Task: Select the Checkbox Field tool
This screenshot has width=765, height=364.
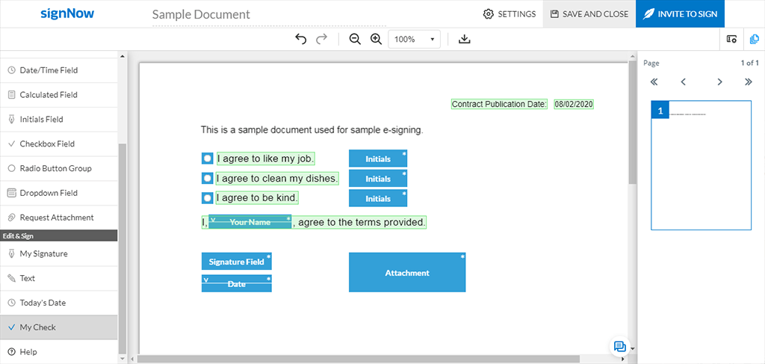Action: click(47, 144)
